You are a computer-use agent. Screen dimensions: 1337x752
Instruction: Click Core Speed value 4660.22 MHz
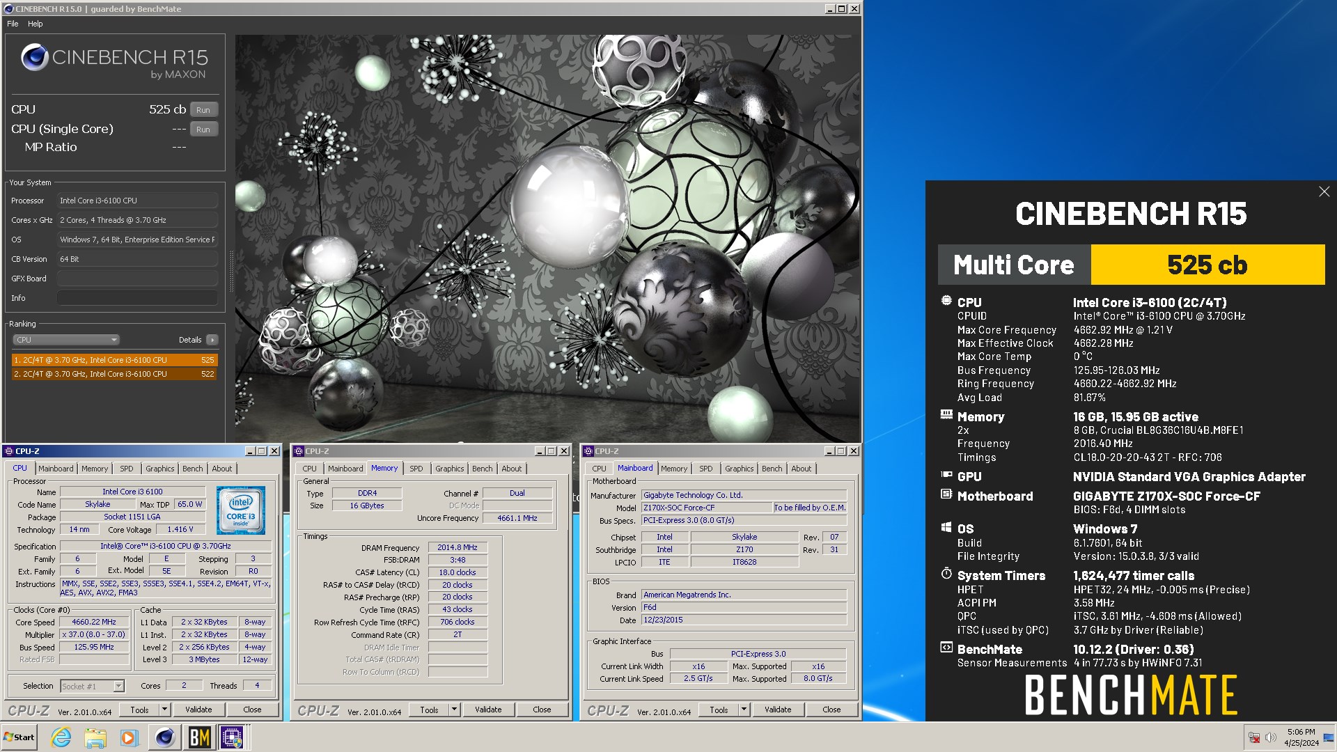[94, 622]
